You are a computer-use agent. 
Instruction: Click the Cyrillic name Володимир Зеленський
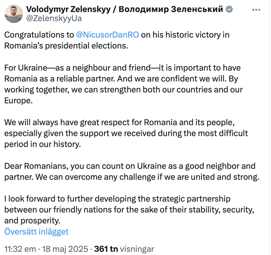(171, 9)
